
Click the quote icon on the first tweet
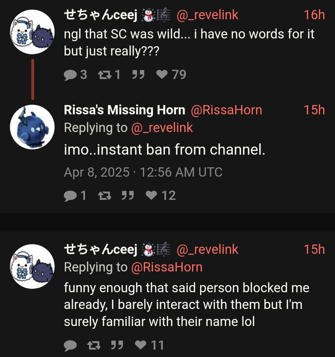(x=138, y=75)
